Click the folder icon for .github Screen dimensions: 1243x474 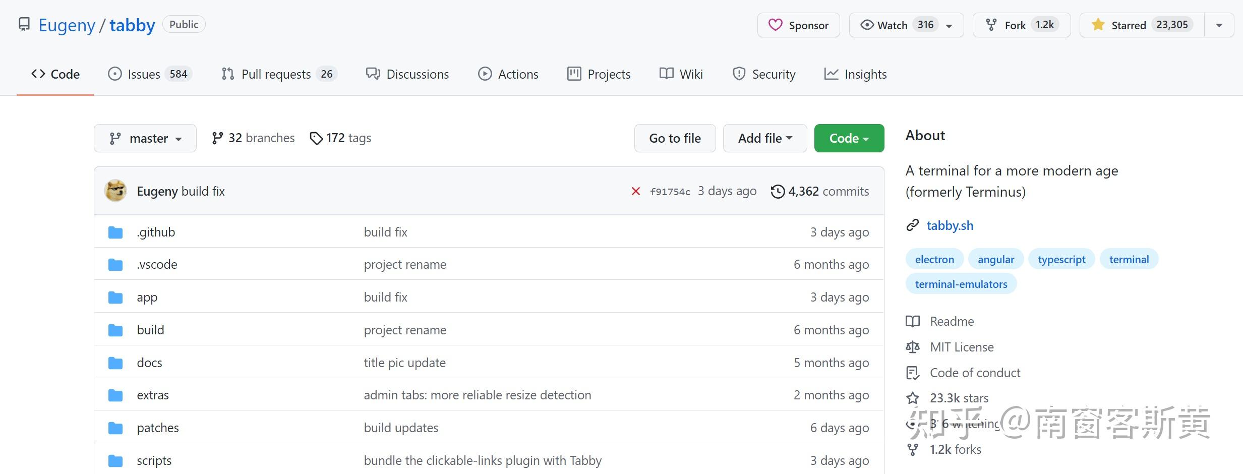pyautogui.click(x=115, y=232)
